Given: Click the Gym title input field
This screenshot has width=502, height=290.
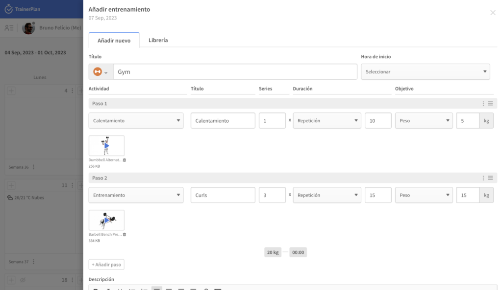Looking at the screenshot, I should 235,72.
